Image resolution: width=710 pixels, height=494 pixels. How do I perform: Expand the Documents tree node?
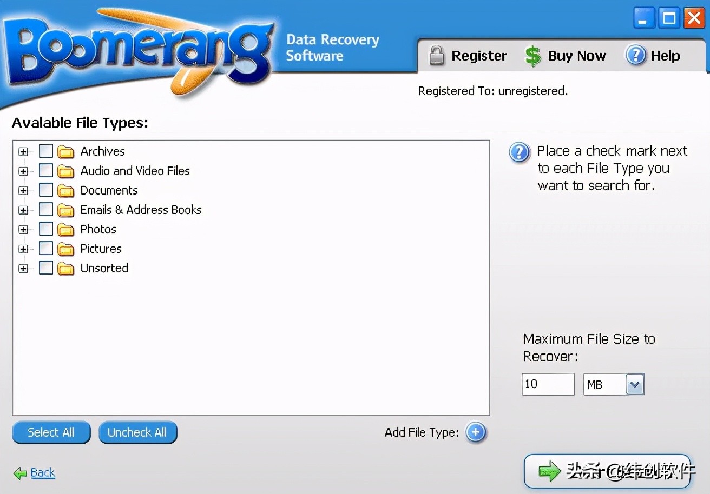(x=23, y=191)
